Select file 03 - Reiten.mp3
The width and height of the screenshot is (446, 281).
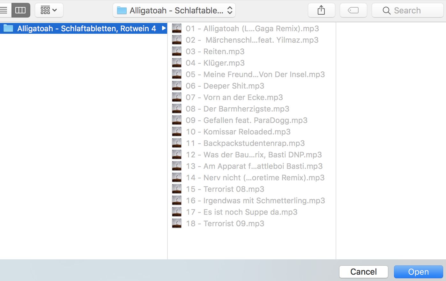[252, 51]
